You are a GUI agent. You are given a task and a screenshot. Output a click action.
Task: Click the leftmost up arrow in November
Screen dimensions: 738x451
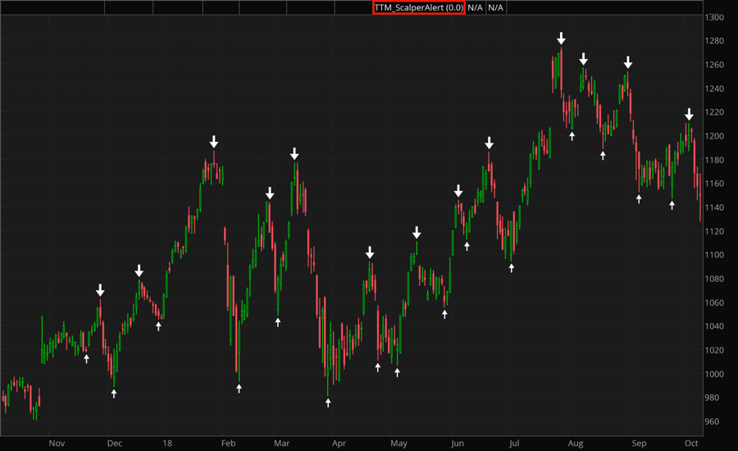(86, 358)
